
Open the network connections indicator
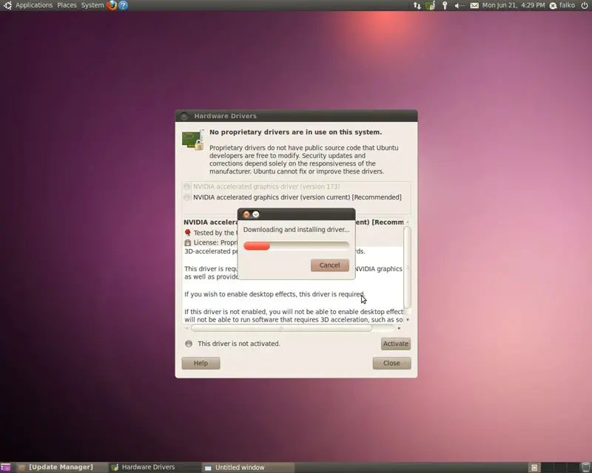pos(417,5)
